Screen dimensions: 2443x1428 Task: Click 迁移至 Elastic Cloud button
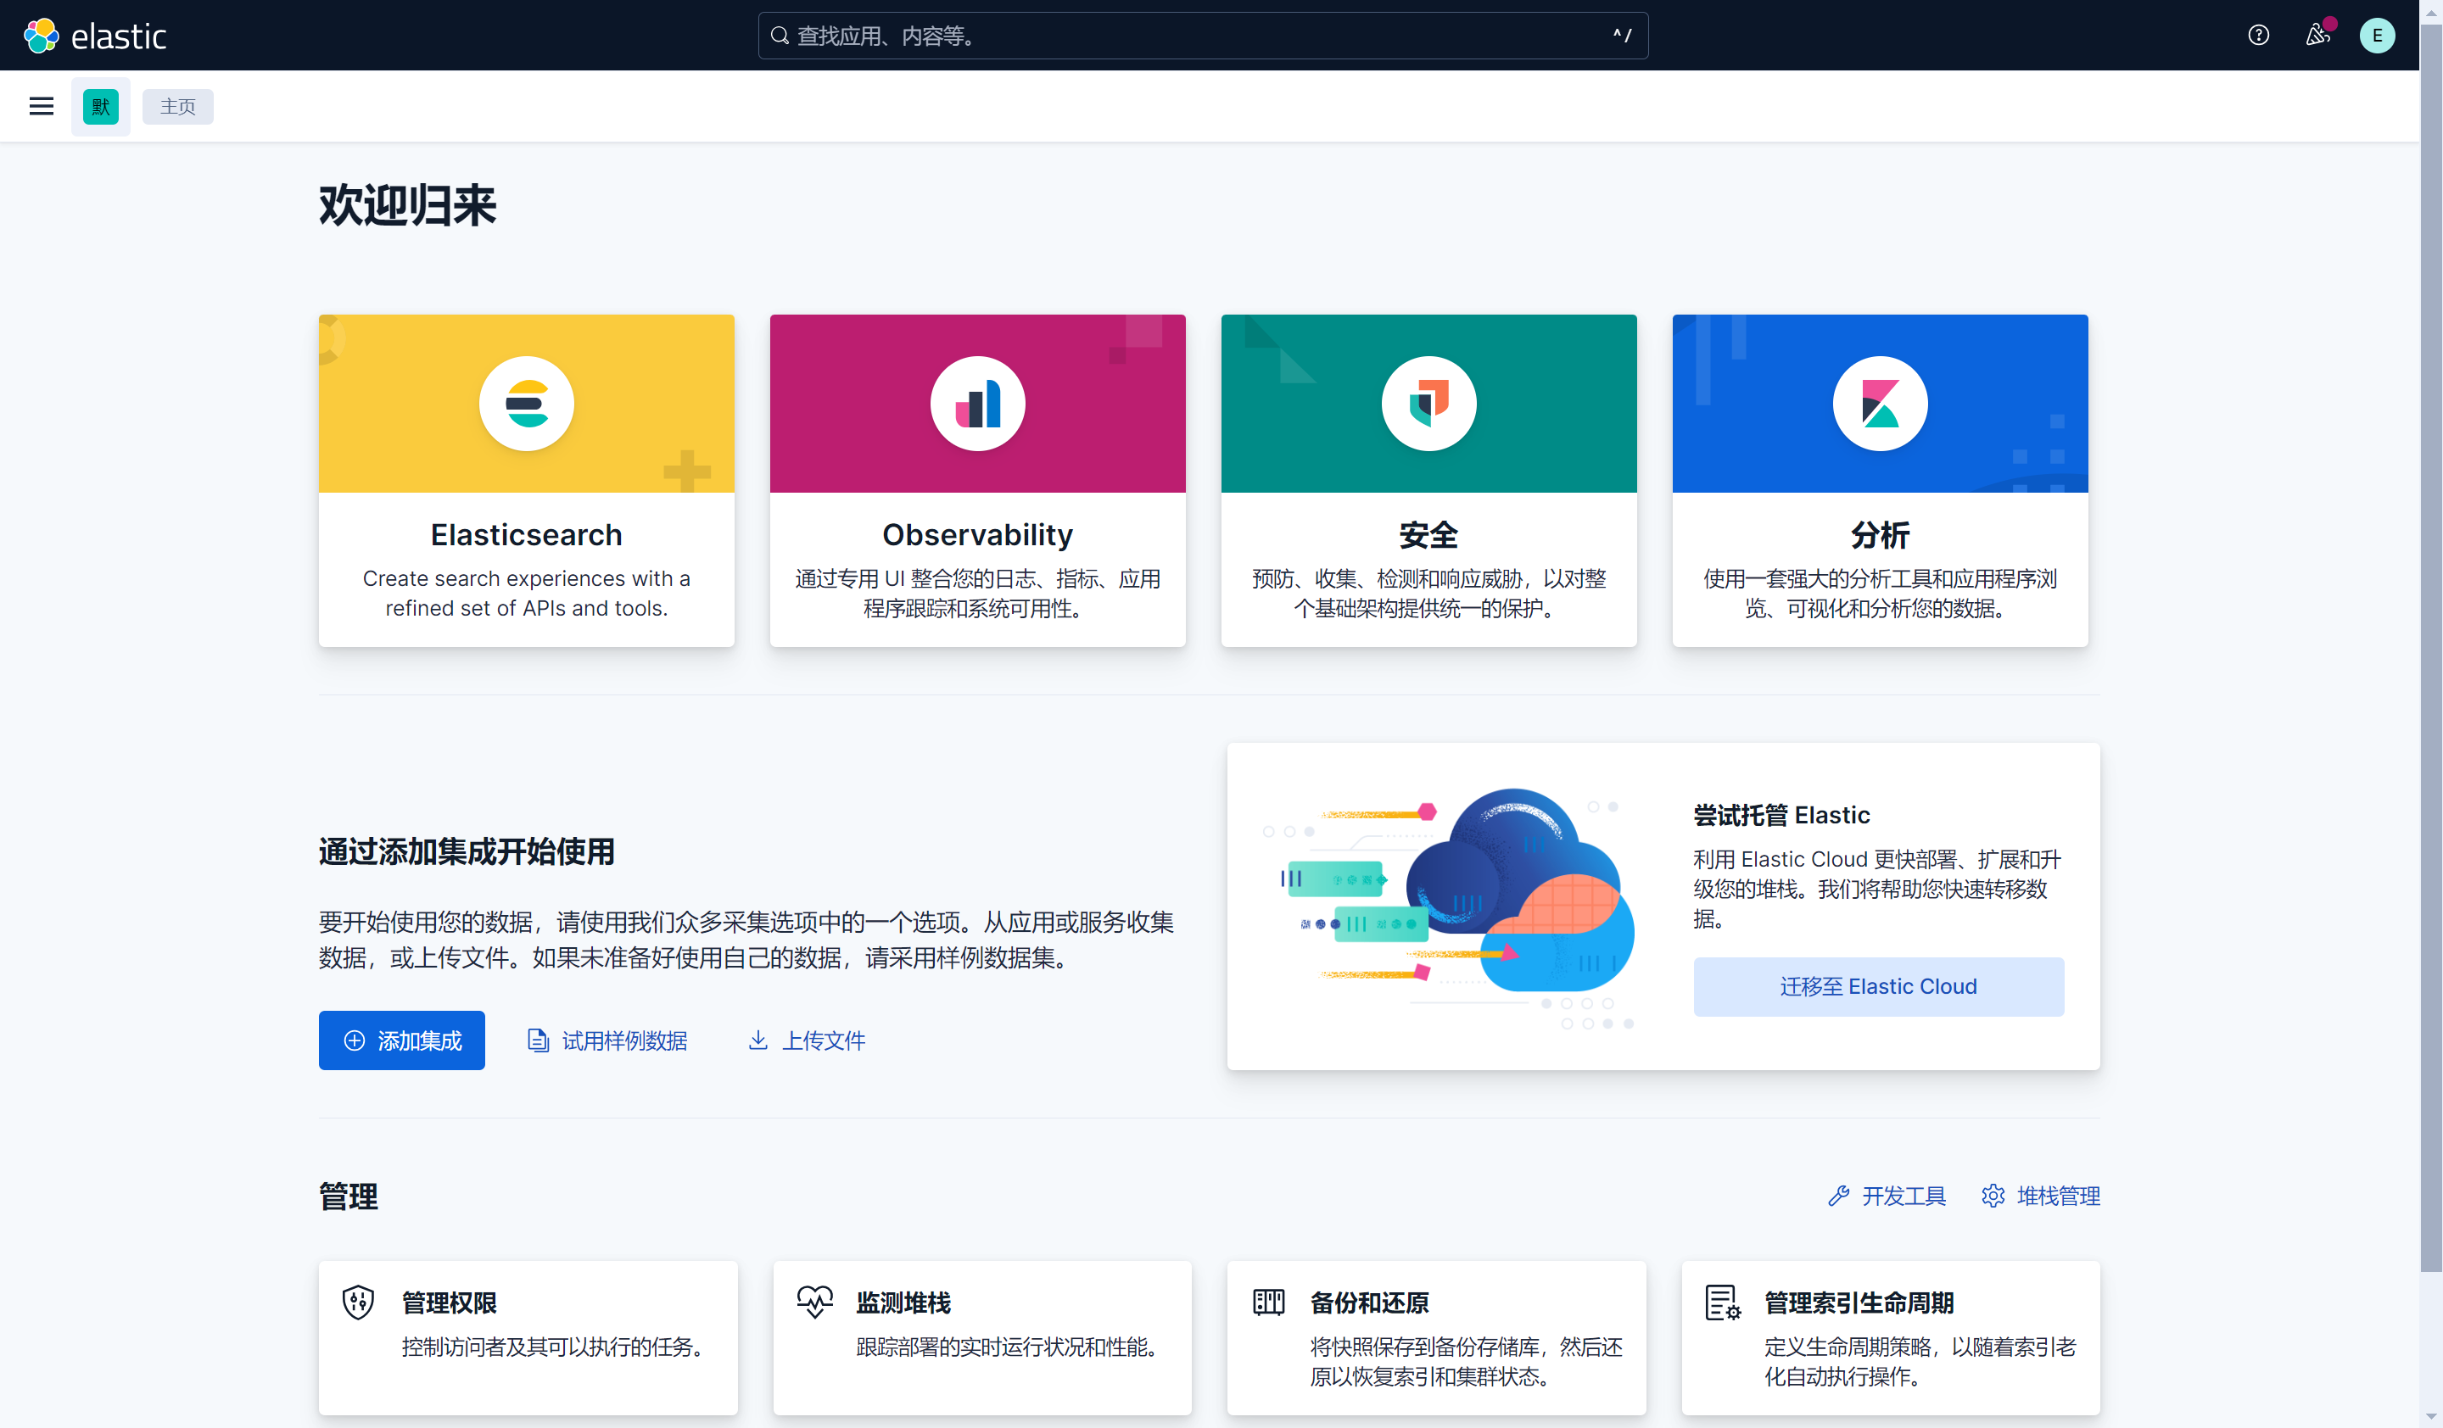coord(1878,986)
